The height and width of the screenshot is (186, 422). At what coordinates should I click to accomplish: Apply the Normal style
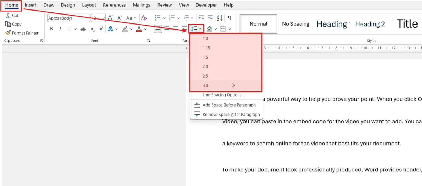click(258, 24)
